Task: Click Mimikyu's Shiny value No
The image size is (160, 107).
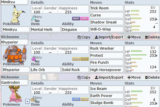Action: point(37,21)
